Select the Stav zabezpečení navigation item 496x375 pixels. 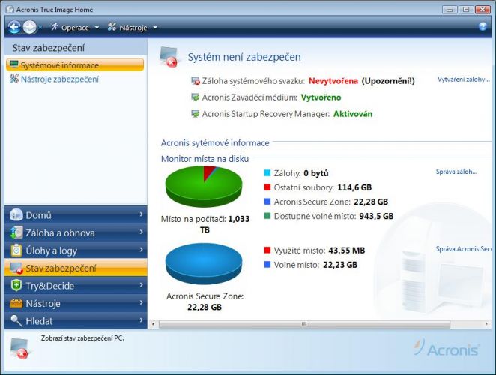[x=76, y=268]
